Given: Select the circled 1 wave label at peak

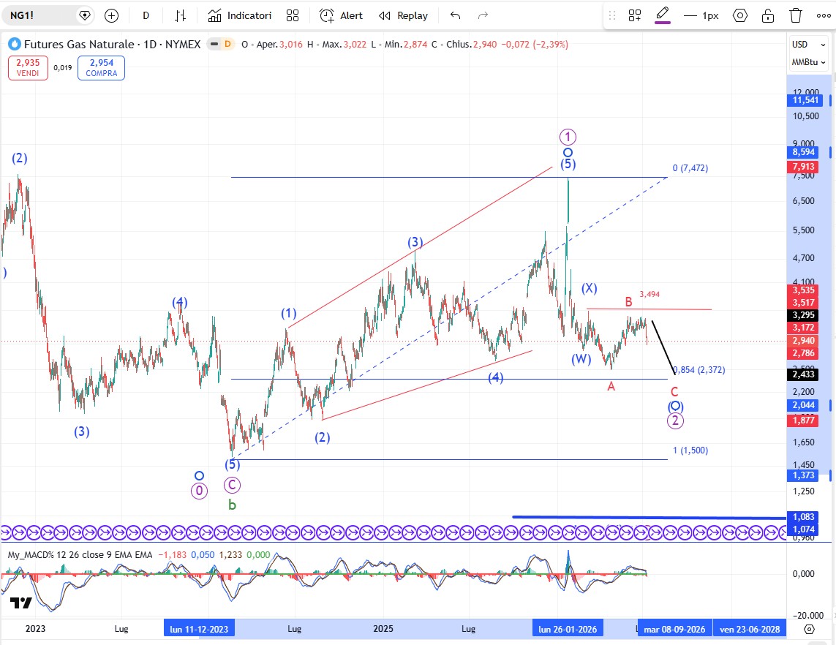Looking at the screenshot, I should coord(568,137).
